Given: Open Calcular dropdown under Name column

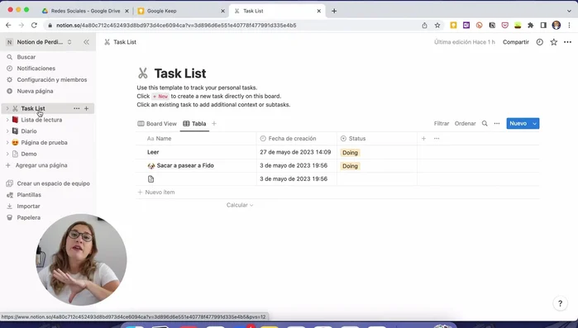Looking at the screenshot, I should [240, 205].
